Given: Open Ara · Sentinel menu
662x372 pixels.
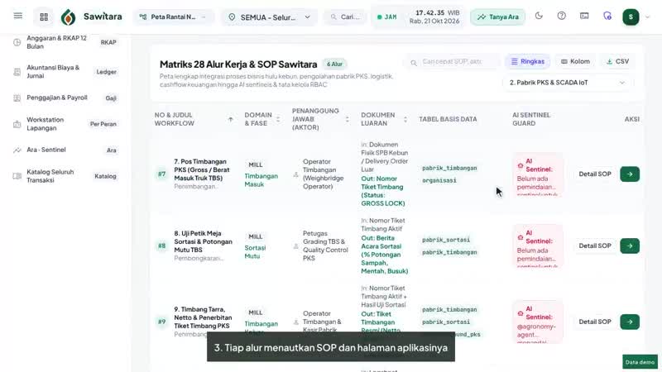Looking at the screenshot, I should [65, 150].
